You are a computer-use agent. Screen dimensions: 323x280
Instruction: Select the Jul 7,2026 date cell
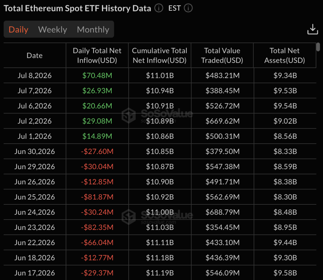coord(35,91)
